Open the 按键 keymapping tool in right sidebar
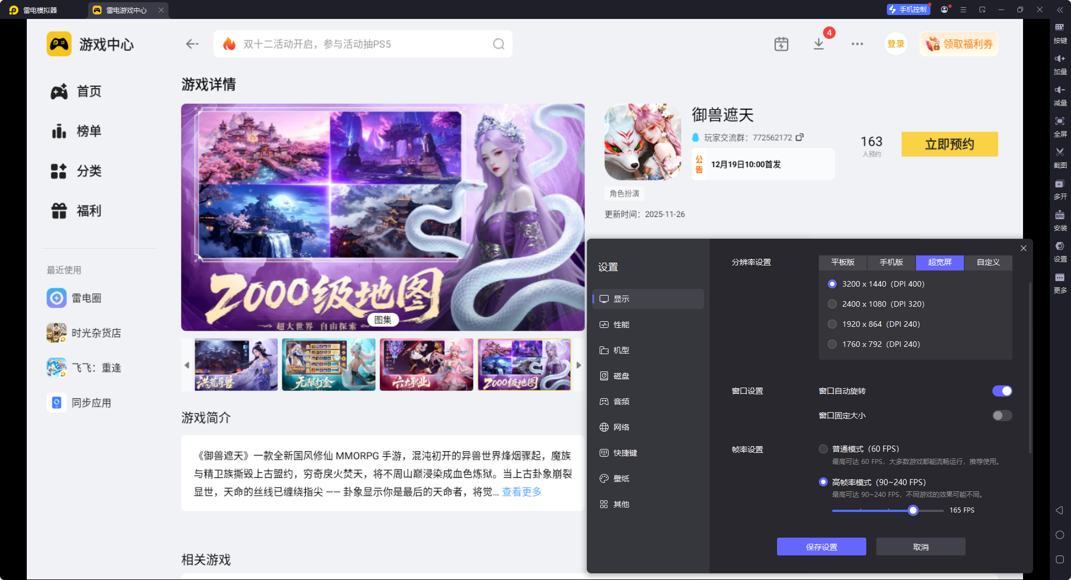 point(1060,32)
